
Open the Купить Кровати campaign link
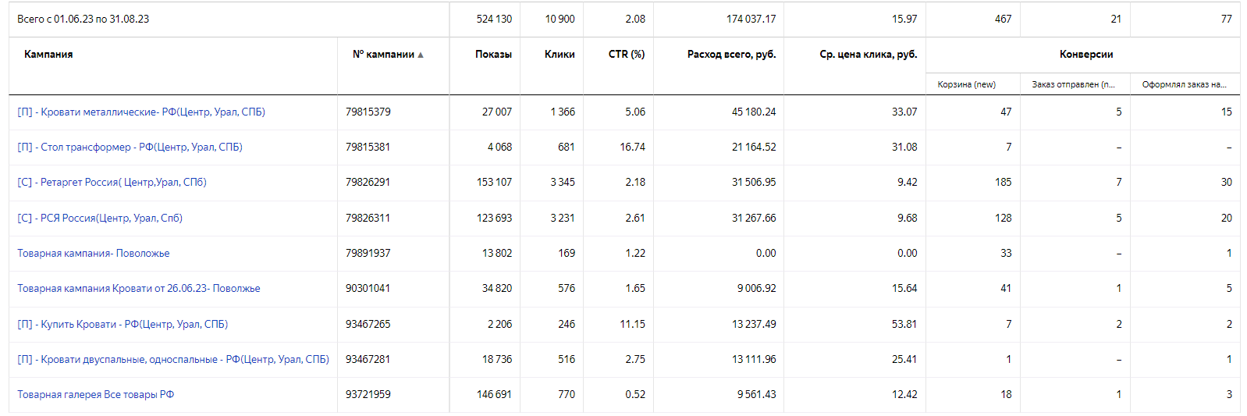tap(123, 324)
